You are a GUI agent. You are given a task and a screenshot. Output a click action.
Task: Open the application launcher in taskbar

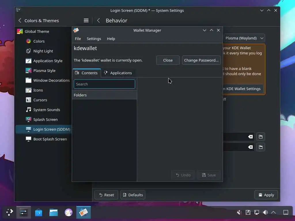tap(10, 212)
